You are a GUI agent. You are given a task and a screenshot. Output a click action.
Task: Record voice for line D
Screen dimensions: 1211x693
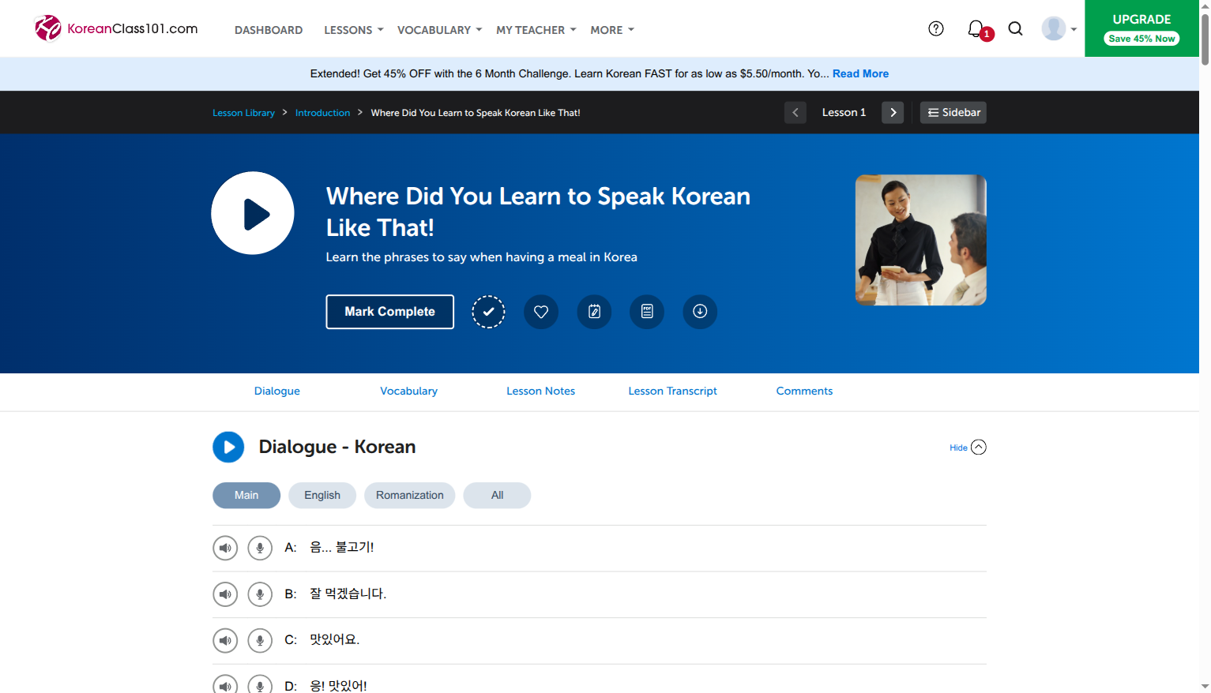260,684
